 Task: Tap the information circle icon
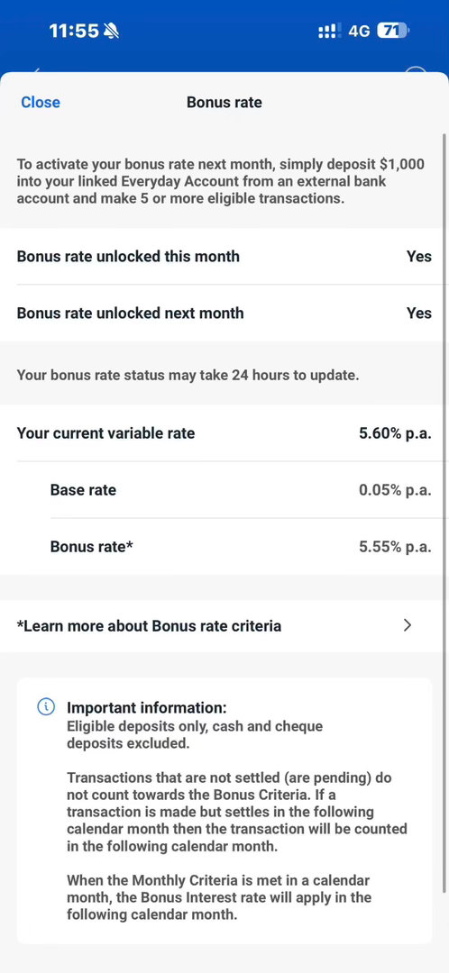[x=46, y=707]
